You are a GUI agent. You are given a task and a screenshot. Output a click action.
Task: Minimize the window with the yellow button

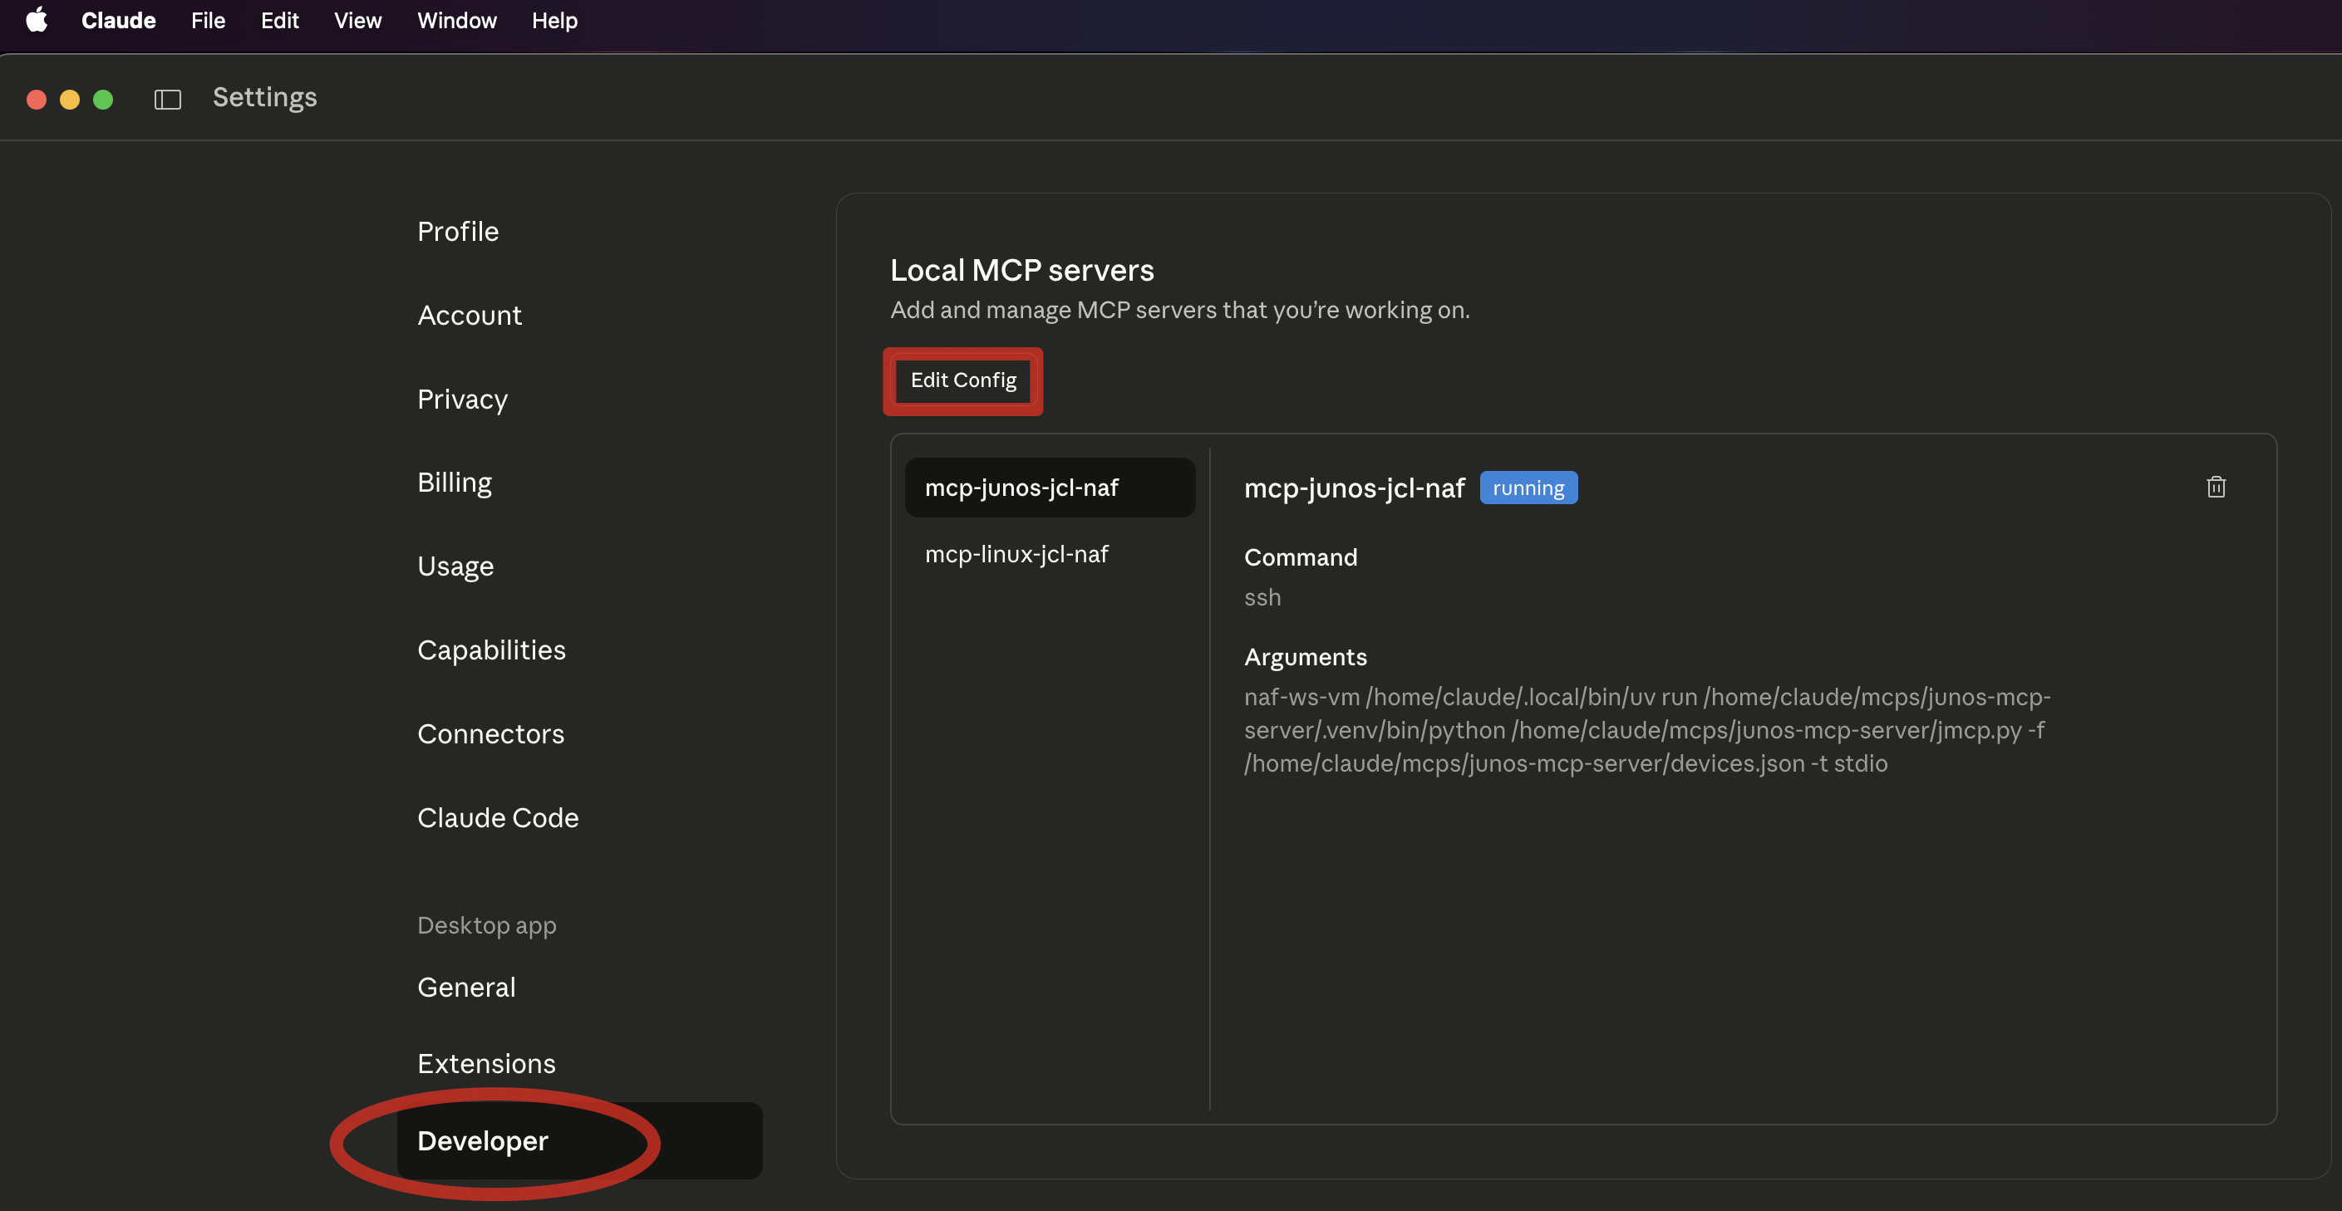pos(70,99)
